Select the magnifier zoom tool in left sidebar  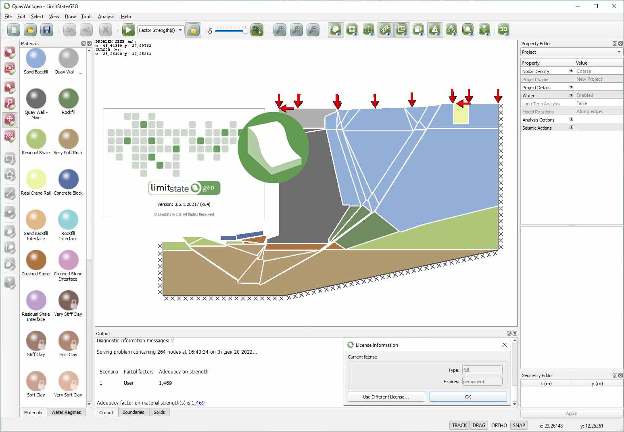point(10,103)
